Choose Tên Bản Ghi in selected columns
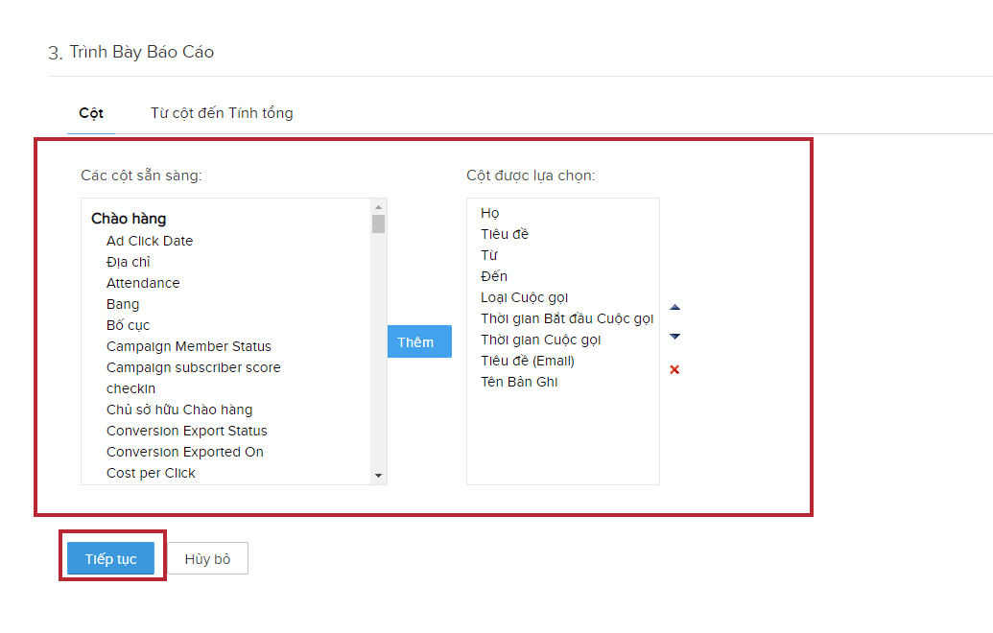Image resolution: width=993 pixels, height=633 pixels. [519, 382]
